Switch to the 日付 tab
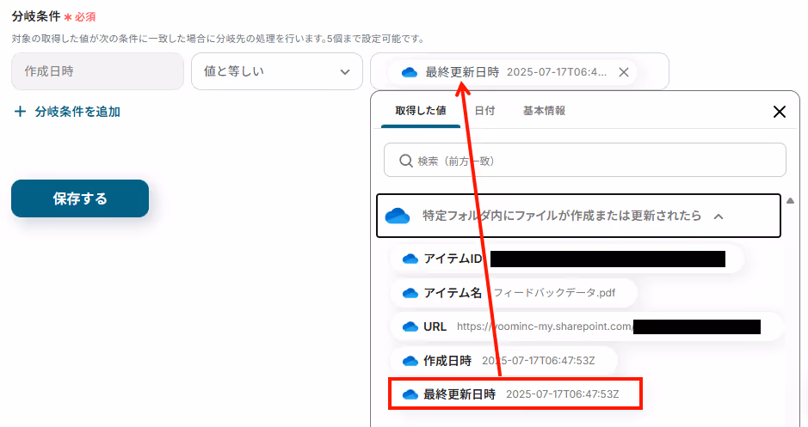This screenshot has width=808, height=427. [484, 111]
